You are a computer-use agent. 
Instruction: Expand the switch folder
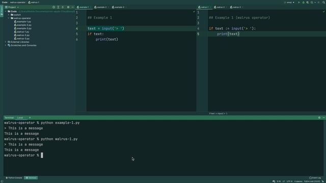(9, 15)
